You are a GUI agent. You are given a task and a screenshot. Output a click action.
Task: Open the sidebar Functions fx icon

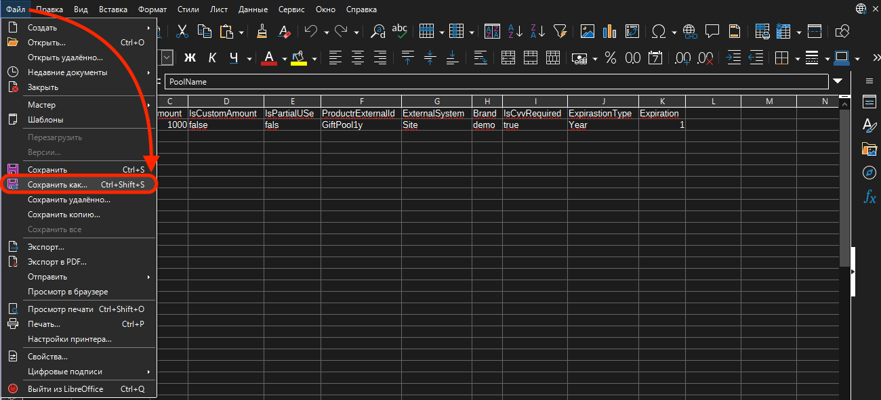869,197
